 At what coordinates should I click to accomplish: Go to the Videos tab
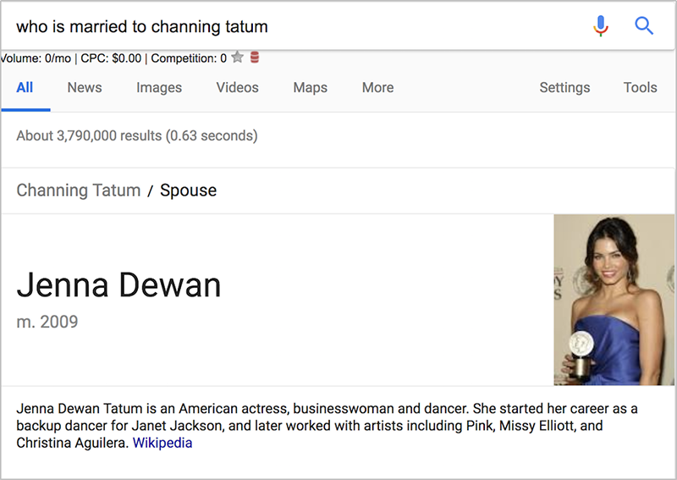(238, 87)
